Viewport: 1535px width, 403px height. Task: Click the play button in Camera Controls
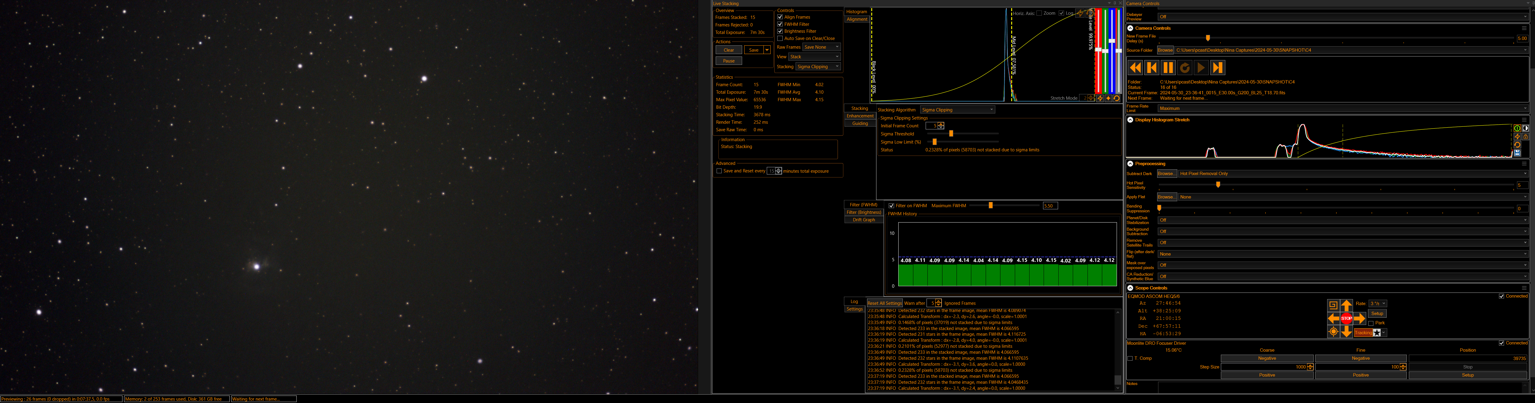[x=1201, y=68]
